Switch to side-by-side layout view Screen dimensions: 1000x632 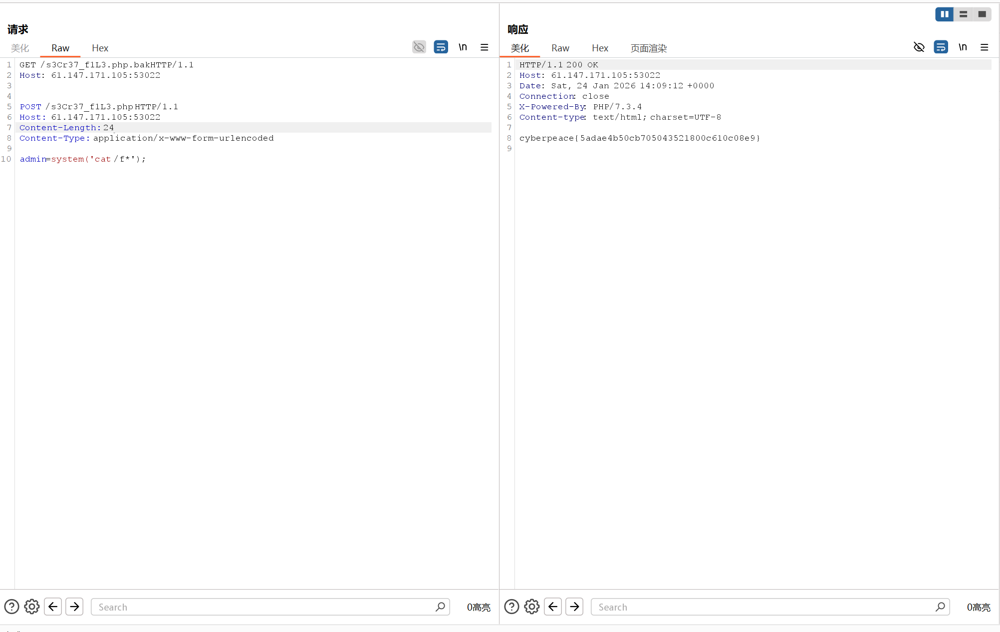pyautogui.click(x=944, y=14)
